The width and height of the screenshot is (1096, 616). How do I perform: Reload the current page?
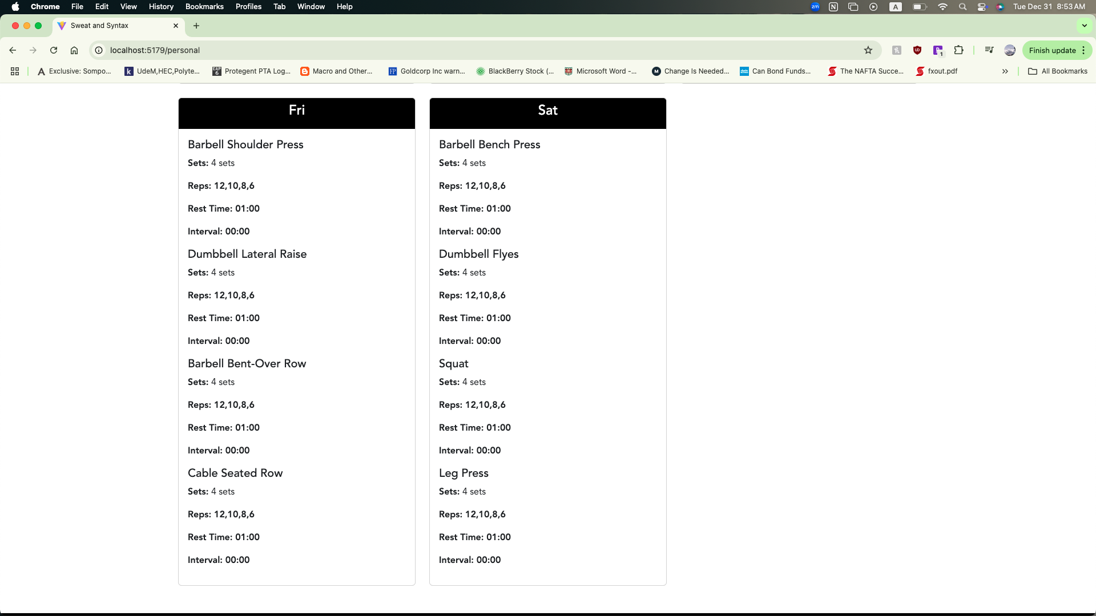(x=54, y=50)
